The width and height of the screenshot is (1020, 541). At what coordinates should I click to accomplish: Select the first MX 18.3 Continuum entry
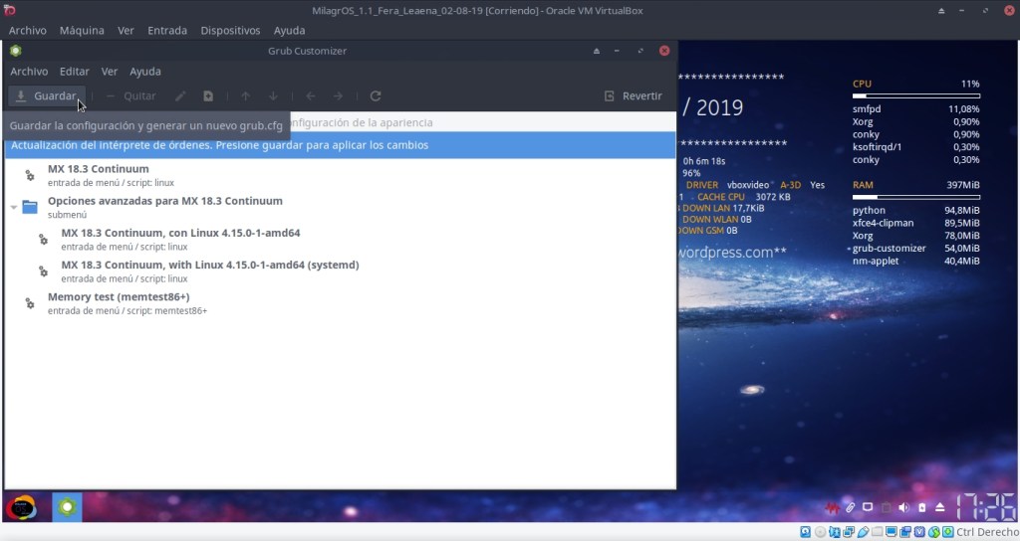(98, 169)
